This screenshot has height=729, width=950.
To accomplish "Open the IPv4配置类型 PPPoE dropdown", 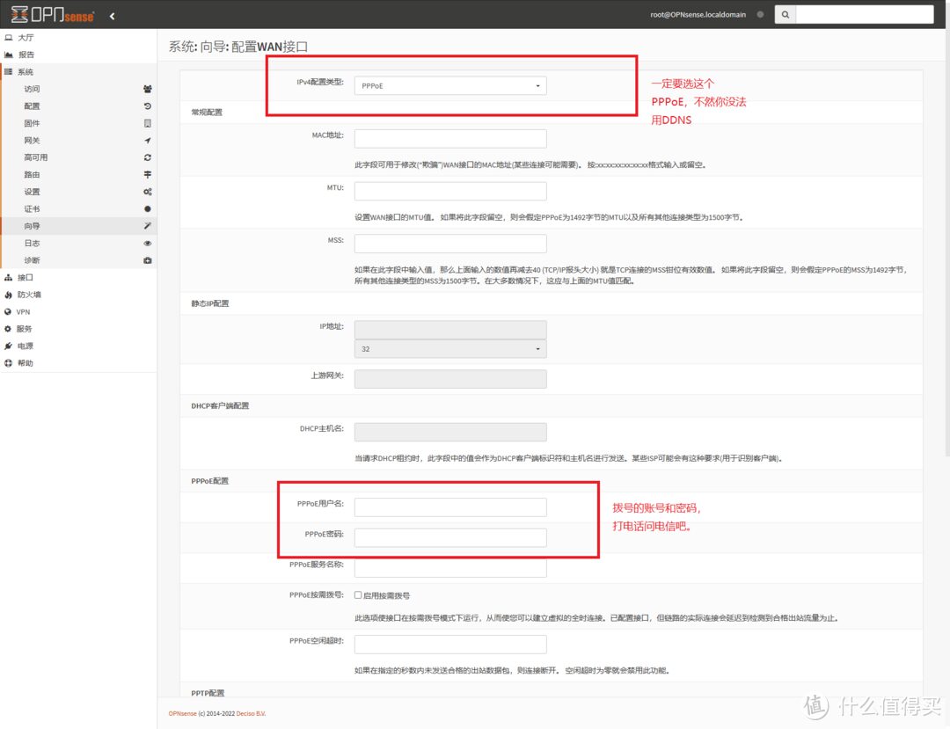I will click(450, 86).
